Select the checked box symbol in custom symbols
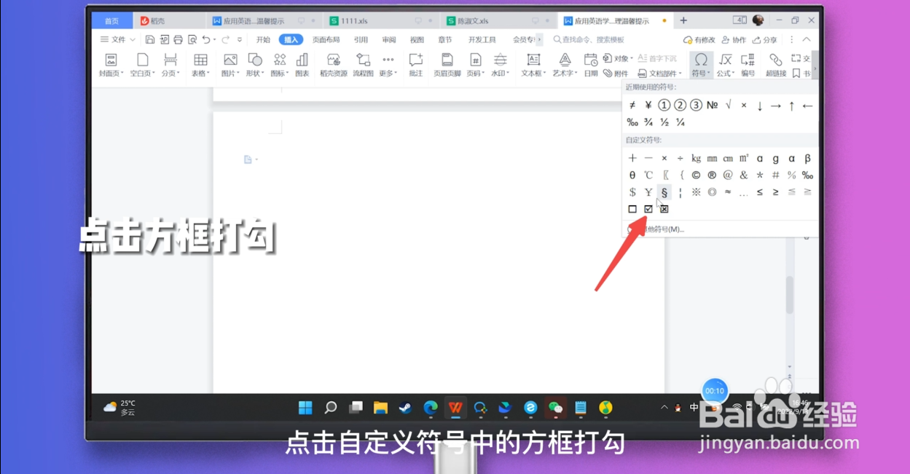The height and width of the screenshot is (474, 910). point(648,209)
